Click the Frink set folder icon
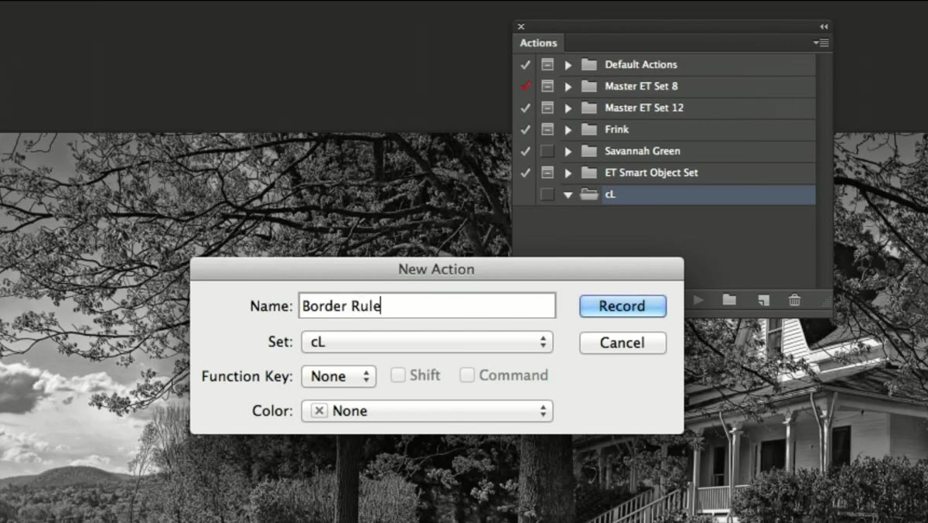Viewport: 928px width, 523px height. tap(589, 129)
